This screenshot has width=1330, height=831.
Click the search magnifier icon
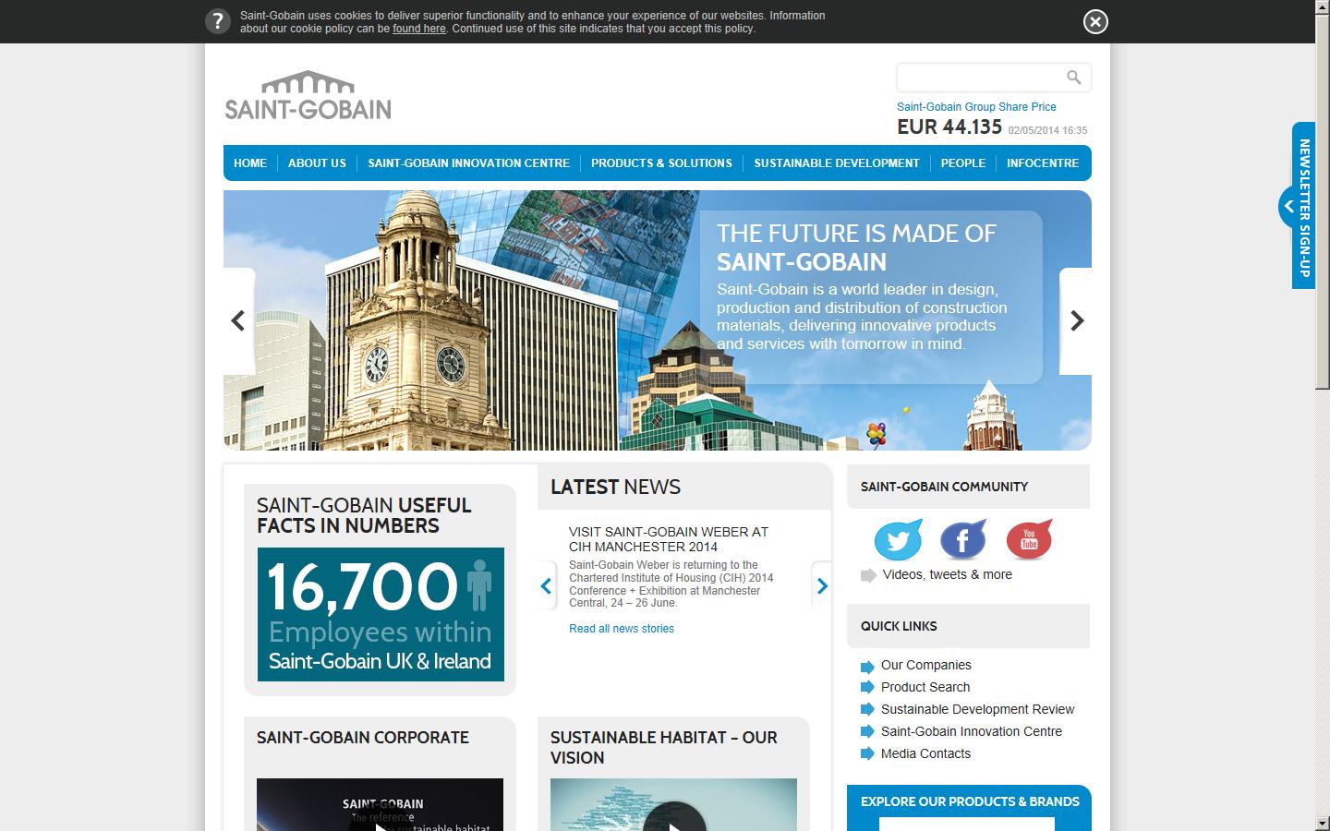[x=1072, y=77]
